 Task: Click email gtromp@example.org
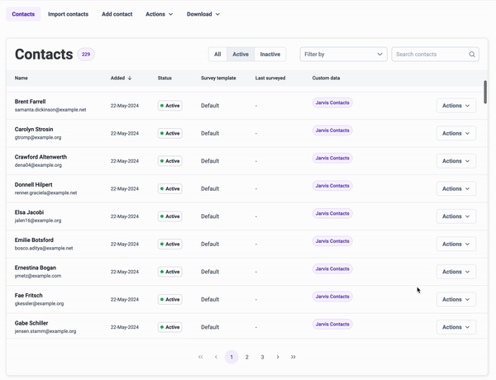coord(38,137)
